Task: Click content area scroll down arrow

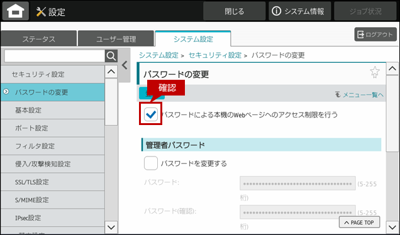Action: (x=392, y=227)
